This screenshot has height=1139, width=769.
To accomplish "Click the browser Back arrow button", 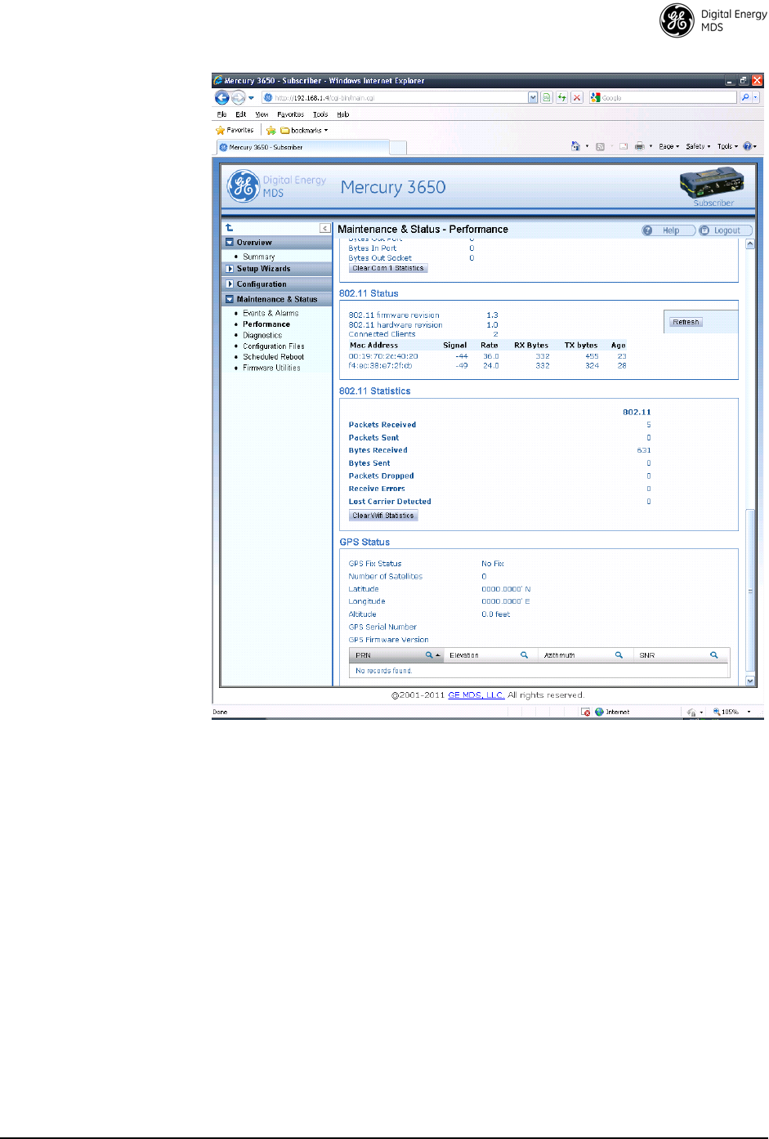I will coord(221,97).
